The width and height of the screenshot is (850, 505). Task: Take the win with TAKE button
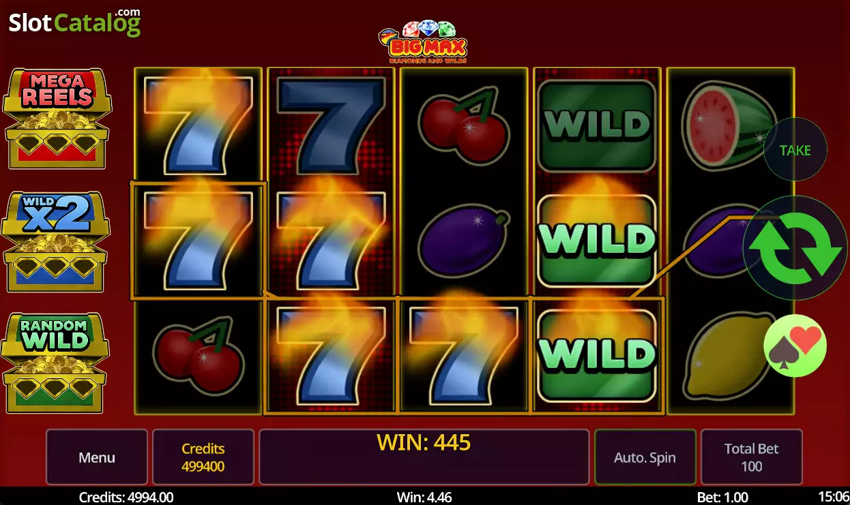(795, 150)
